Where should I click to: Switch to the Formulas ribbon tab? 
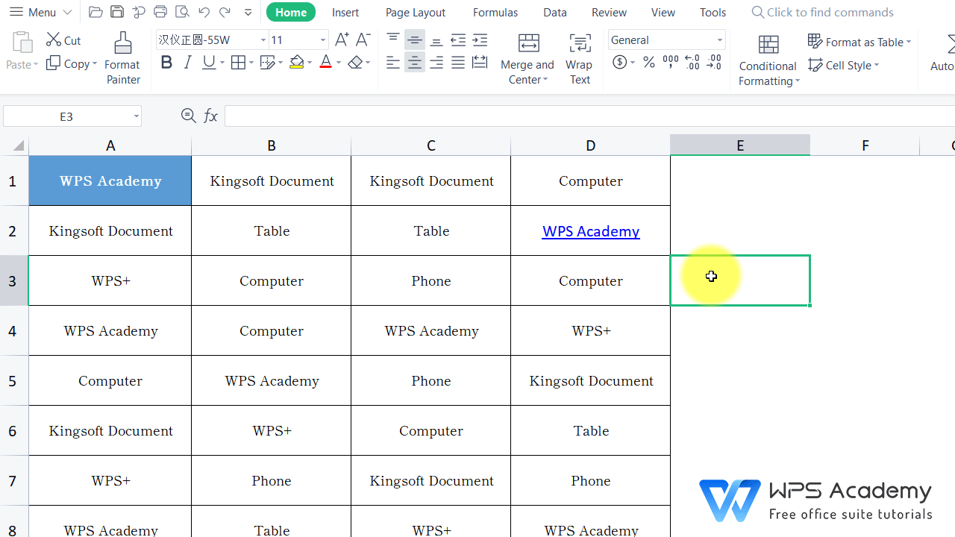pyautogui.click(x=495, y=12)
